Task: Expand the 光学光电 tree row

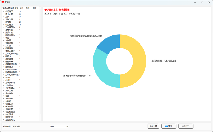Action: [x=3, y=19]
